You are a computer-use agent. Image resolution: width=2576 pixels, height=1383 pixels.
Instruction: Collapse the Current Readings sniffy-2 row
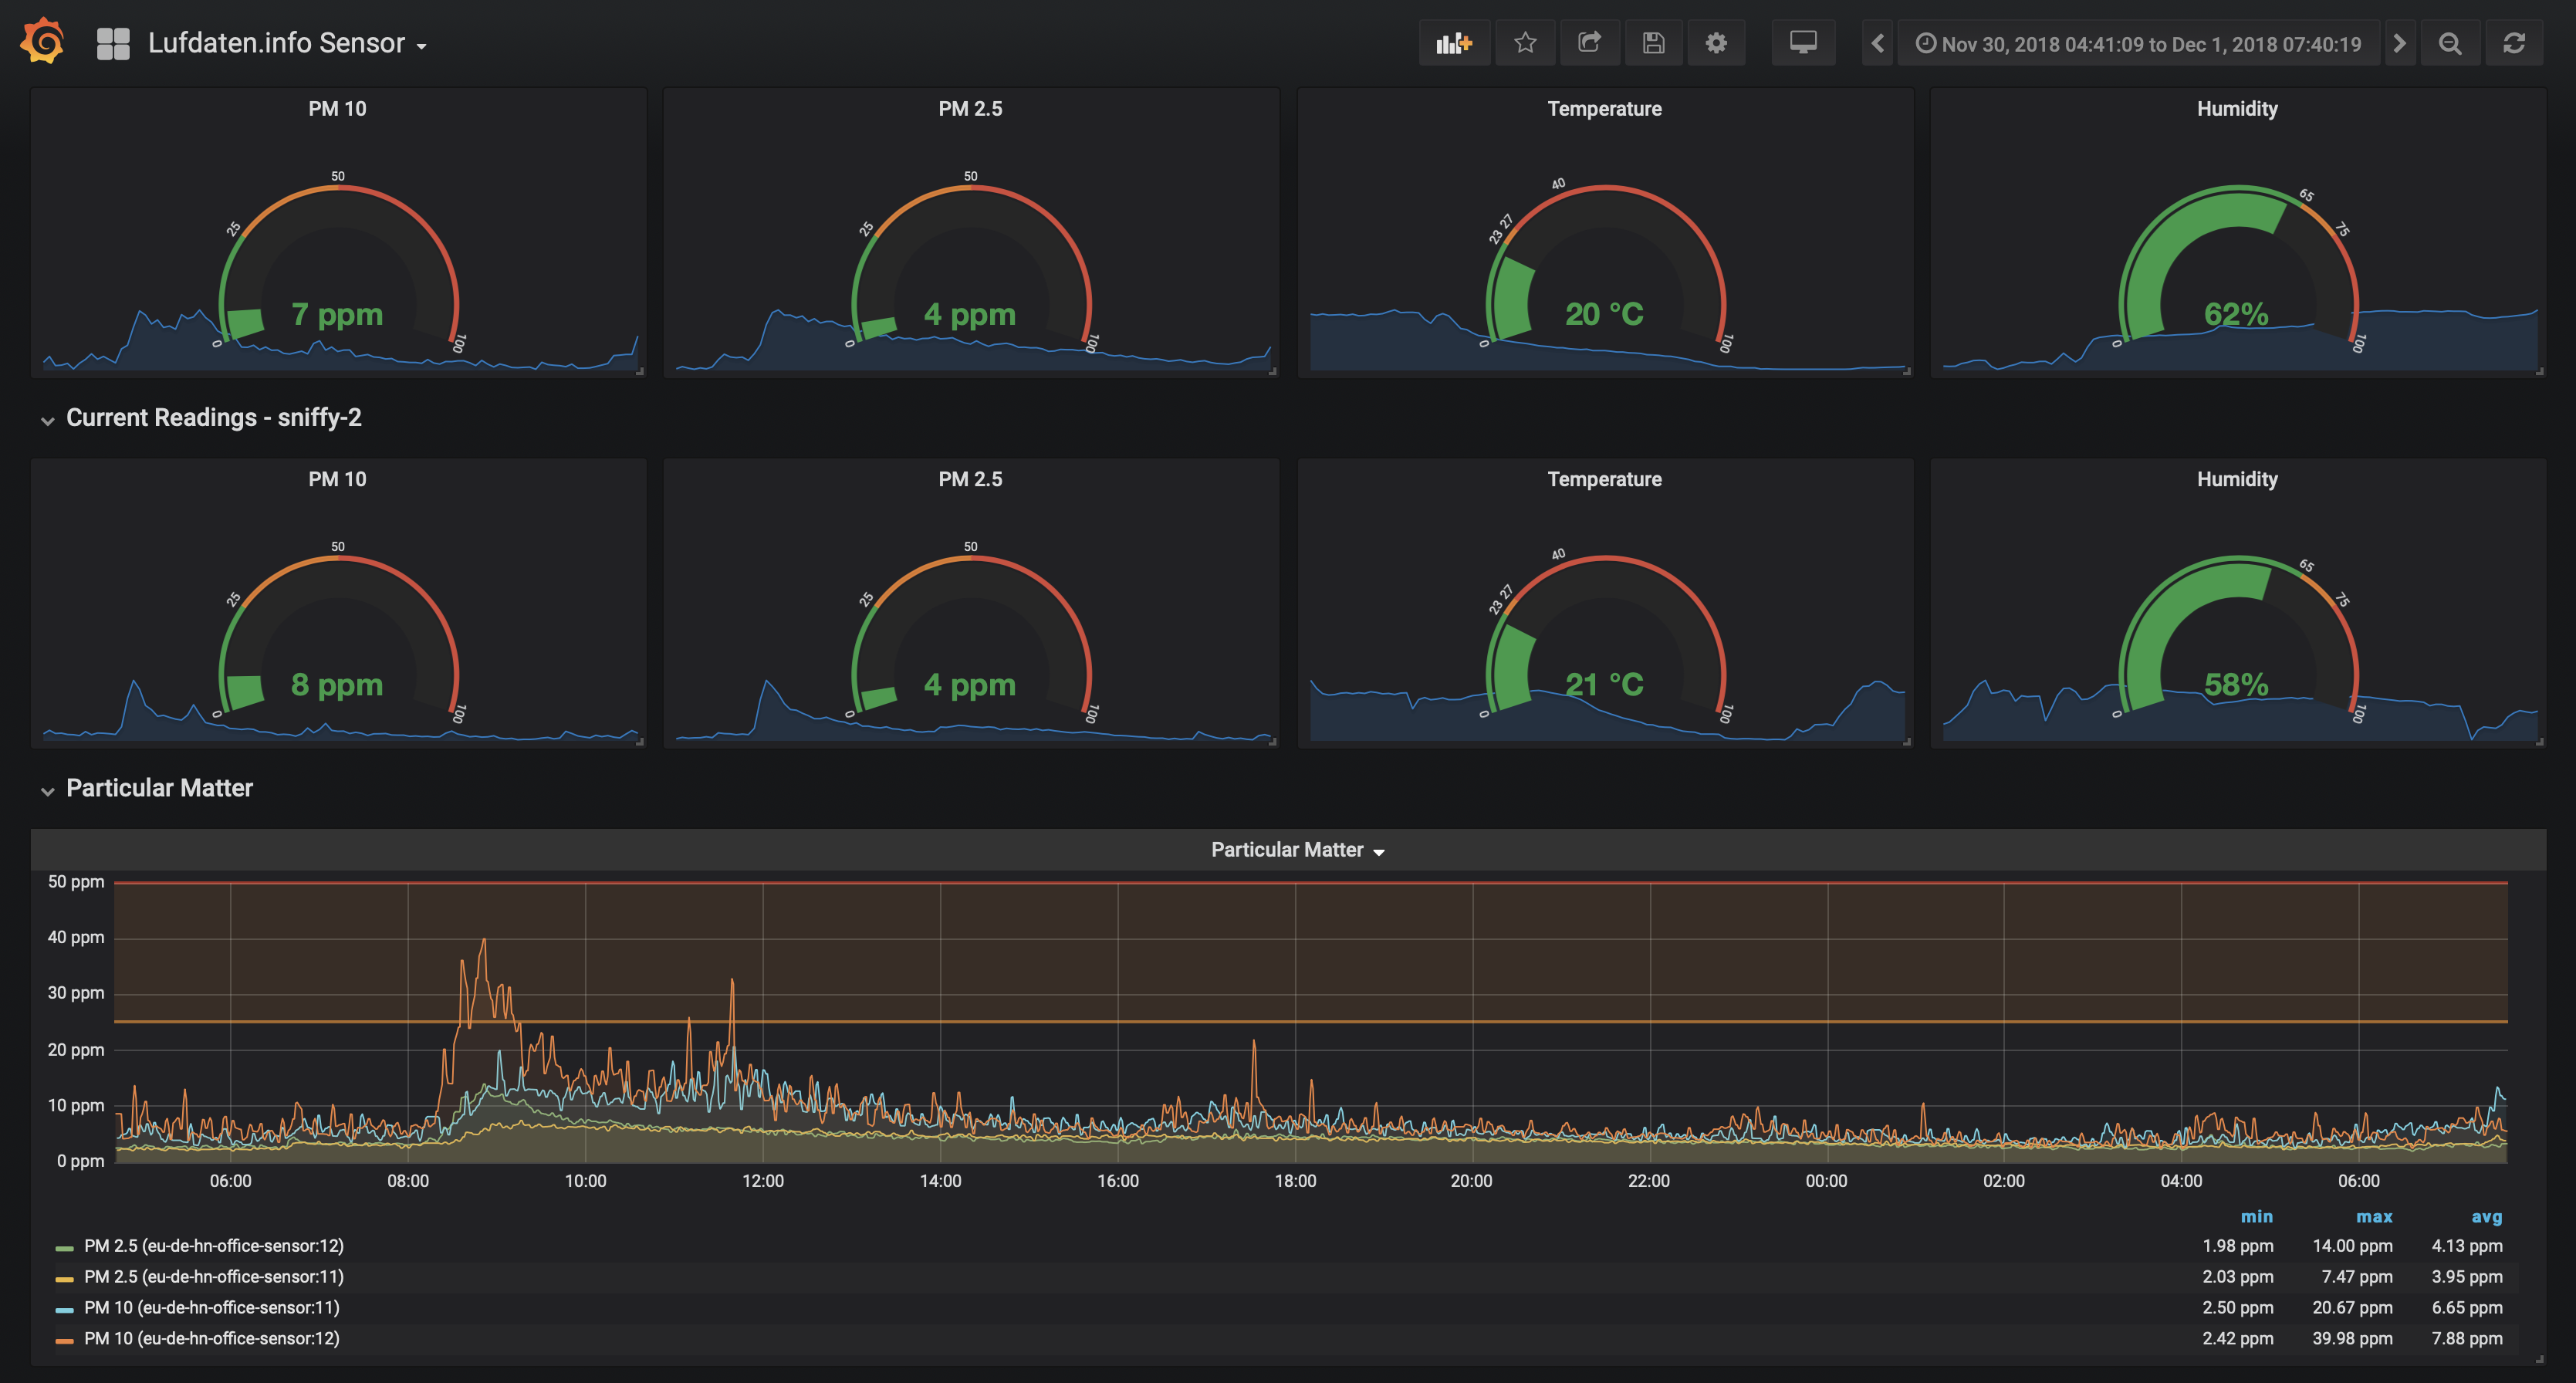click(213, 418)
